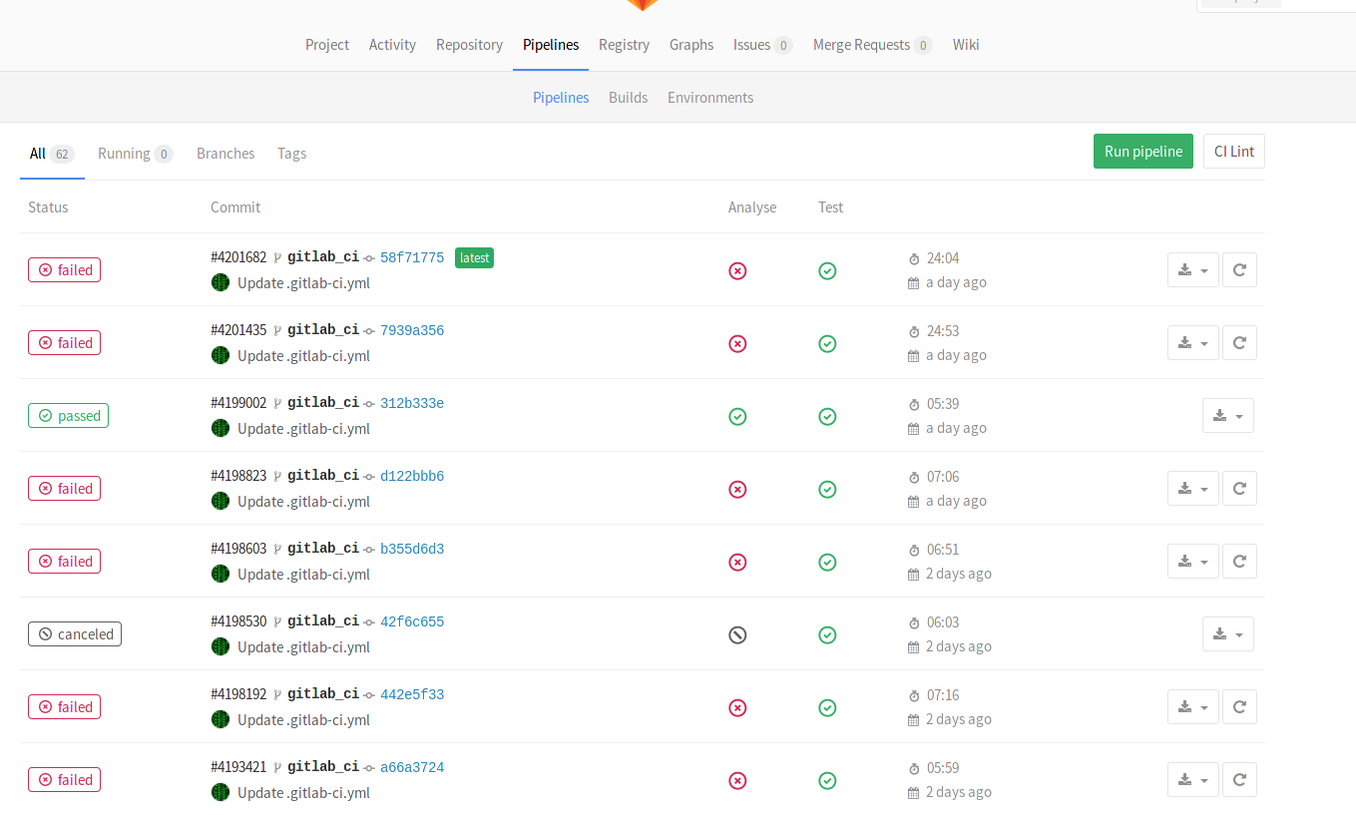1356x815 pixels.
Task: Select the All pipelines filter tab
Action: [52, 154]
